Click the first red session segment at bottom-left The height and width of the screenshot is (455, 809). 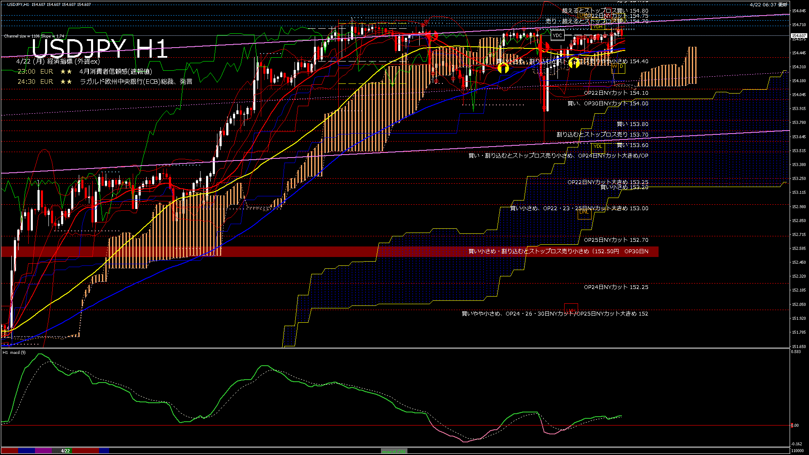[x=9, y=451]
